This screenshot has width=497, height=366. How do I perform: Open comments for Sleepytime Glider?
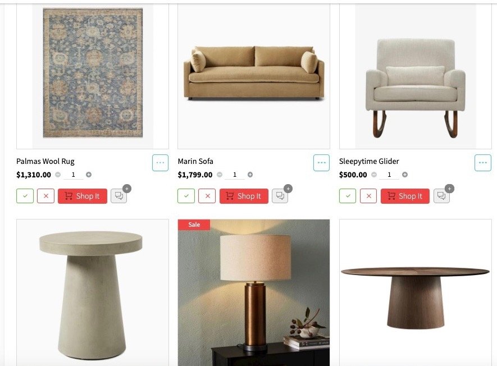tap(441, 196)
